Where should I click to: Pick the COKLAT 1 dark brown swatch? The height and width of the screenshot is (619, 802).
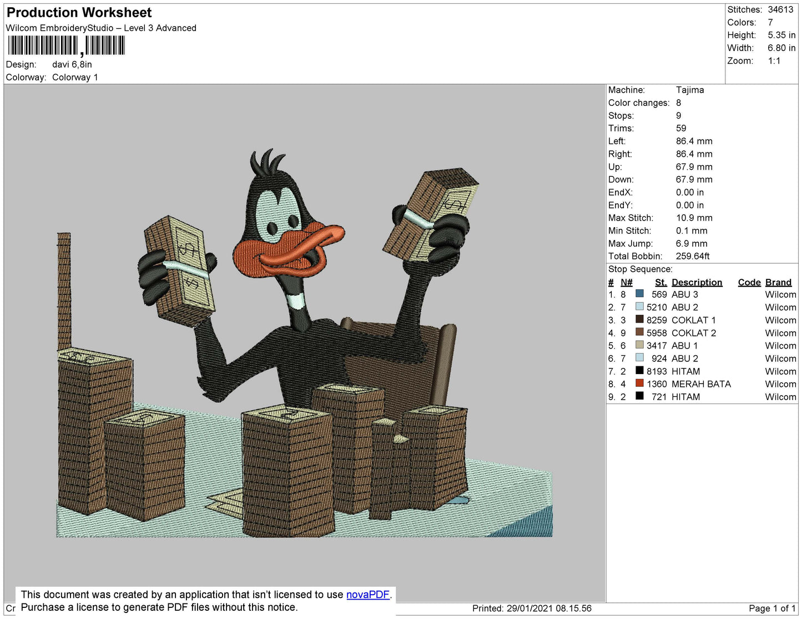click(x=639, y=319)
